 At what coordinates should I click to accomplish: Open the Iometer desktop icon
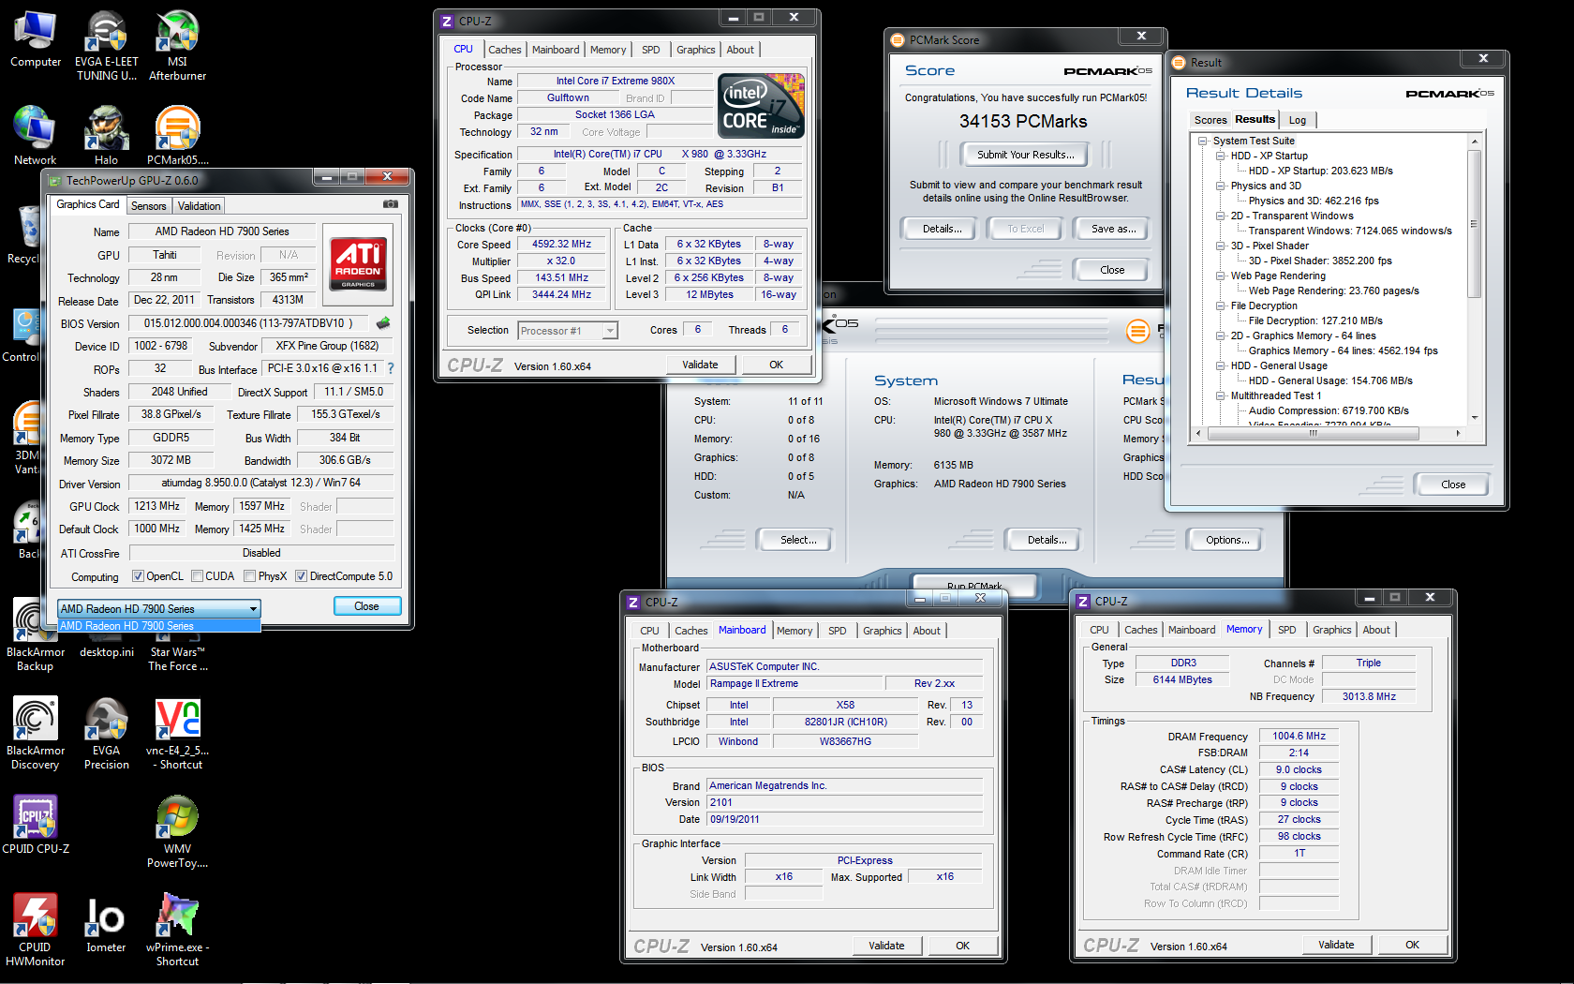(106, 923)
